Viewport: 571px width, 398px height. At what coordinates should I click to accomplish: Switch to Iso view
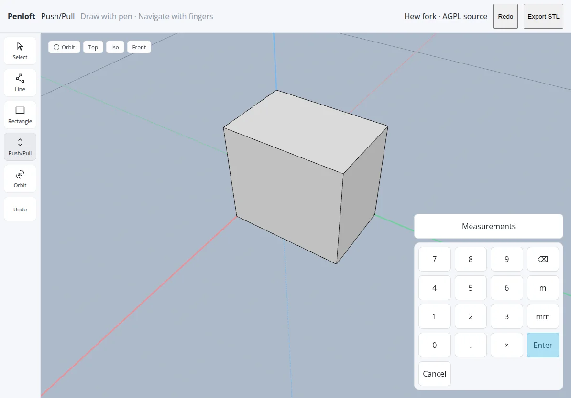point(115,47)
